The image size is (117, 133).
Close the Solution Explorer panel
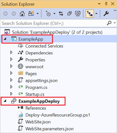(113, 4)
